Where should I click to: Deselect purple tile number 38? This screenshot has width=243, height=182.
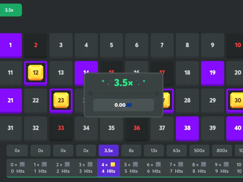click(x=187, y=129)
